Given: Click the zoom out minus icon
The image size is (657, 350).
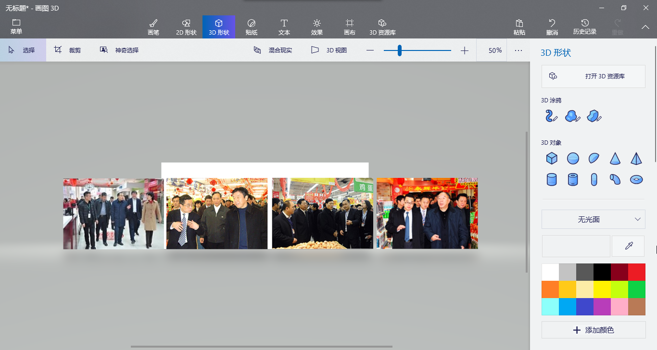Looking at the screenshot, I should pos(370,50).
